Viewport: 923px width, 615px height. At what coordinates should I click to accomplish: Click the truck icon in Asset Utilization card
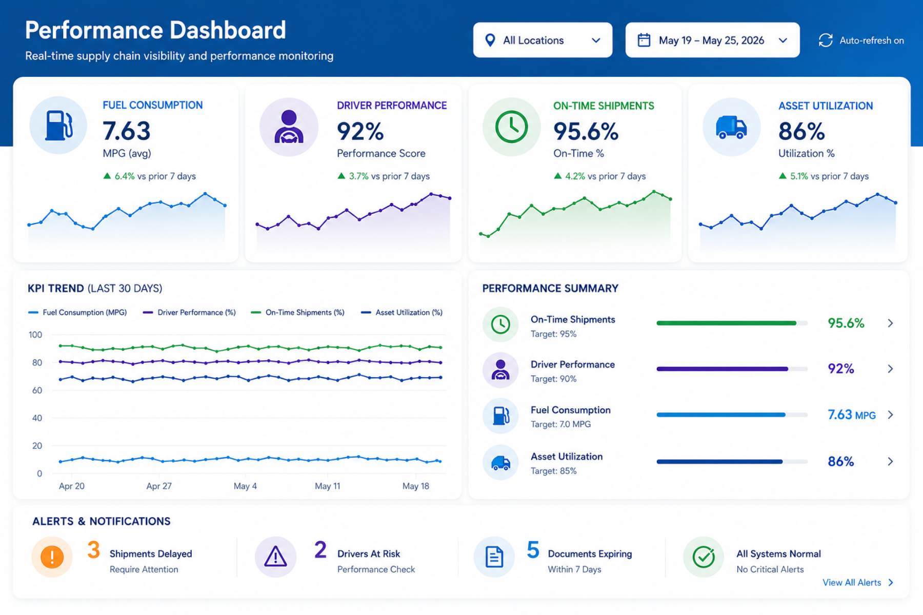(731, 127)
